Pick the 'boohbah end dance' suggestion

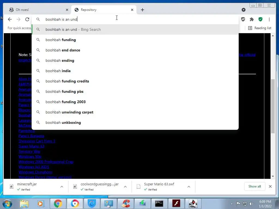pos(135,50)
